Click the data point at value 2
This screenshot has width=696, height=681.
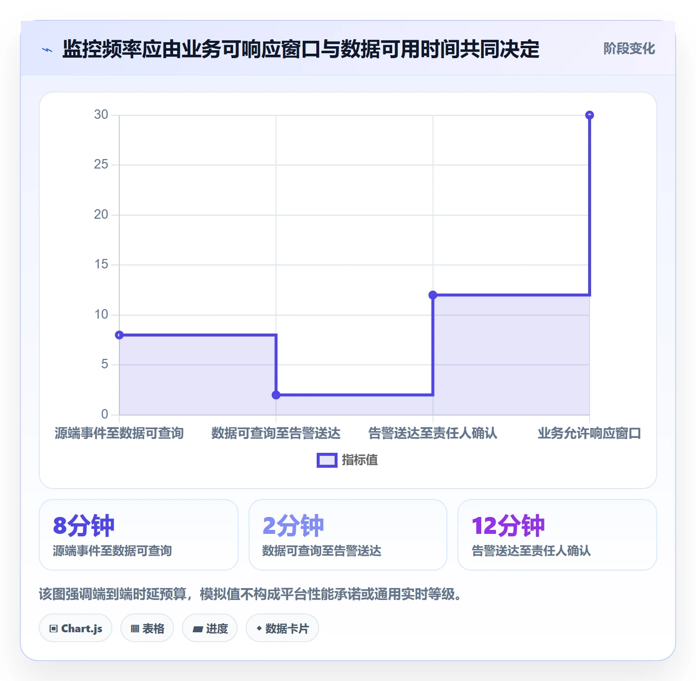(x=276, y=395)
